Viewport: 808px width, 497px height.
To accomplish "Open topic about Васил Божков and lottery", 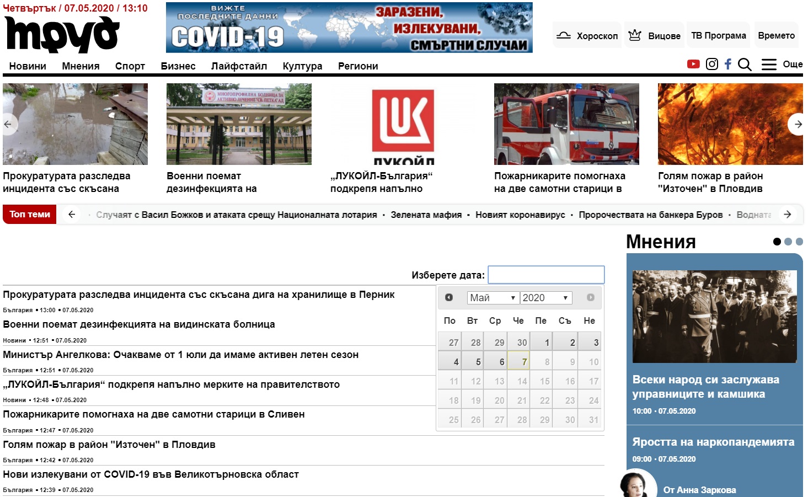I will coord(237,215).
